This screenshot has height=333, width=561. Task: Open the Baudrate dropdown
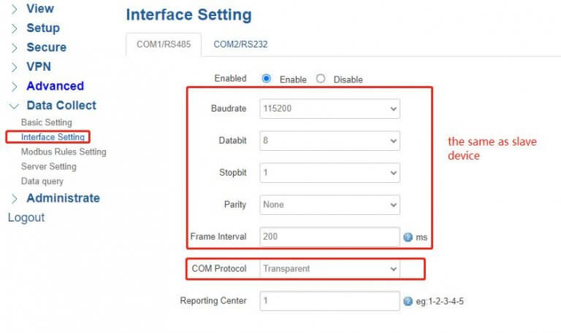329,109
